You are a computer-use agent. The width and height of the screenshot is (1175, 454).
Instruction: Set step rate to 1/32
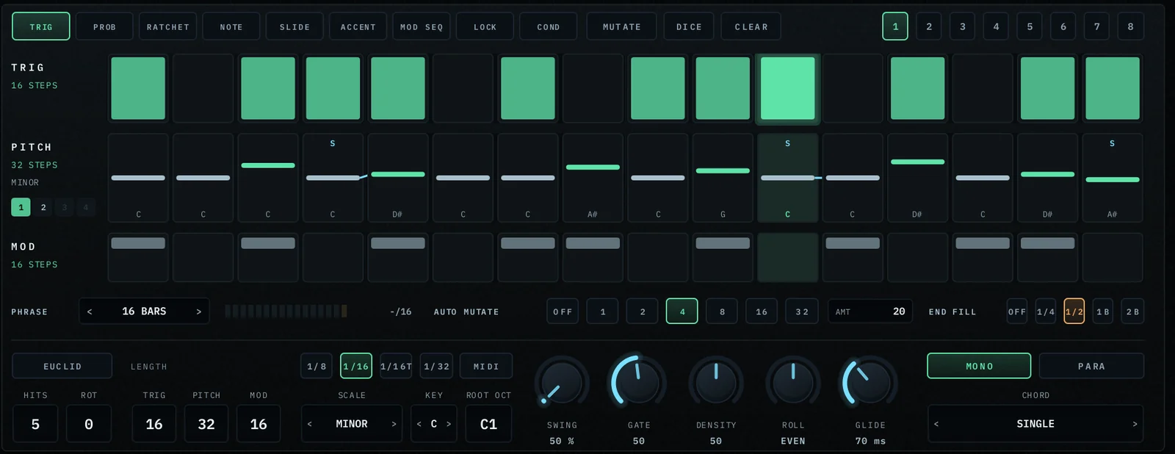[436, 366]
